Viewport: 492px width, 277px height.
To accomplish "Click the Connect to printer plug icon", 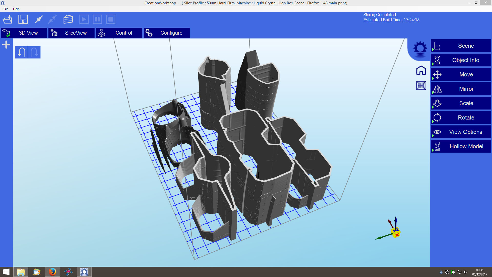I will [x=39, y=19].
